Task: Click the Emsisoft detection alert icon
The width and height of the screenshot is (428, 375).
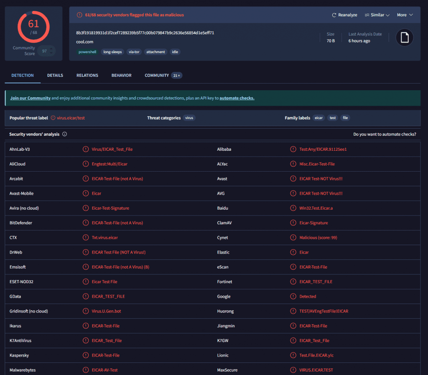Action: (86, 267)
